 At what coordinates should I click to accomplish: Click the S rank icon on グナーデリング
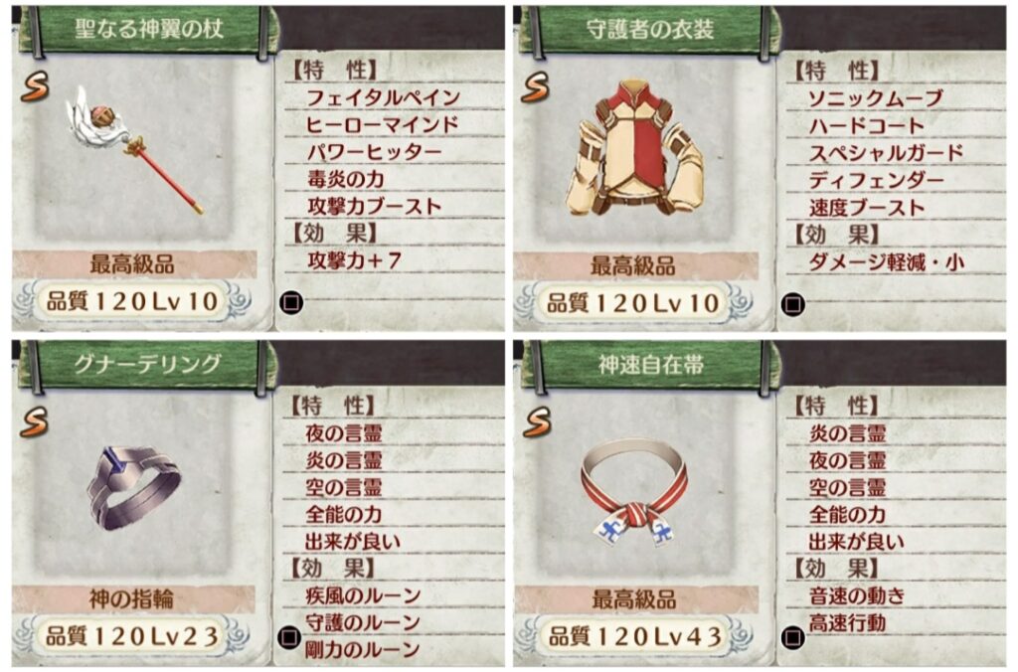[35, 422]
